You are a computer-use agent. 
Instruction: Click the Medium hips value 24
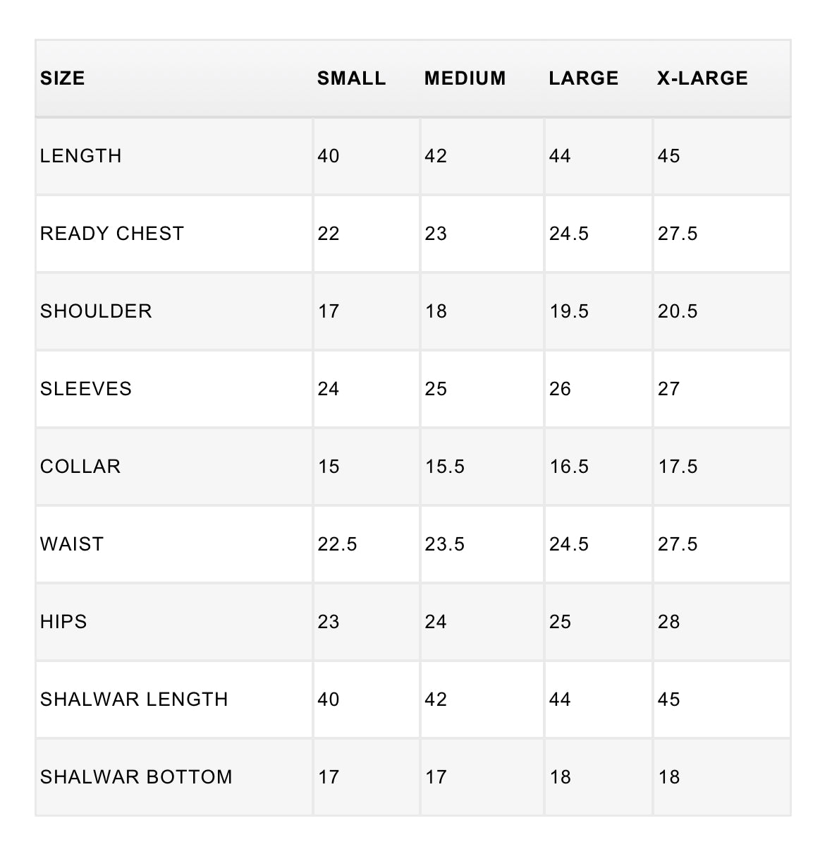pyautogui.click(x=436, y=622)
